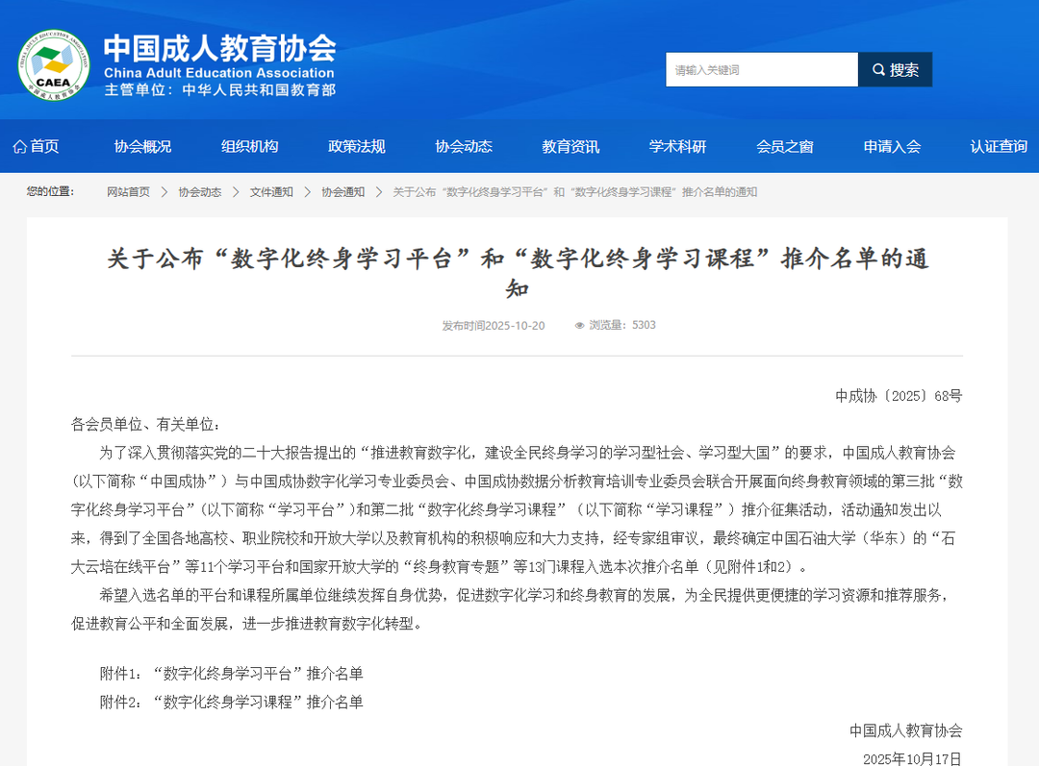The width and height of the screenshot is (1039, 766).
Task: Click the eye icon beside view count
Action: (579, 326)
